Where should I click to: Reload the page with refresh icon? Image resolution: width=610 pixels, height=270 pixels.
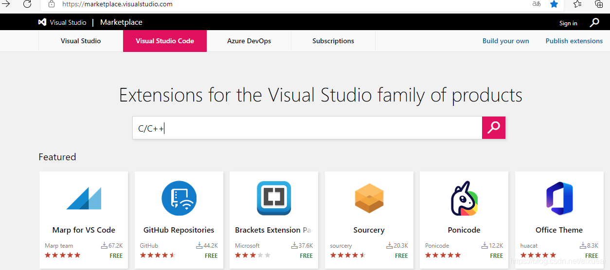point(27,4)
